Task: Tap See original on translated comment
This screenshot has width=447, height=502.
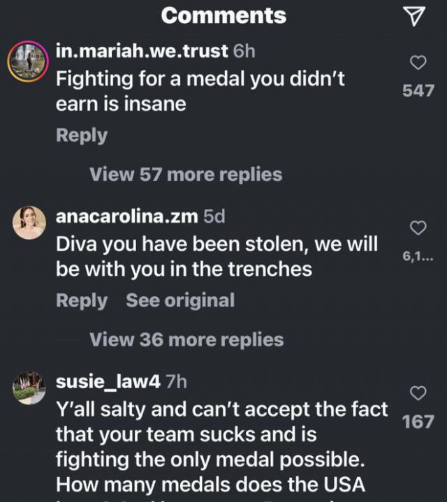Action: point(180,301)
